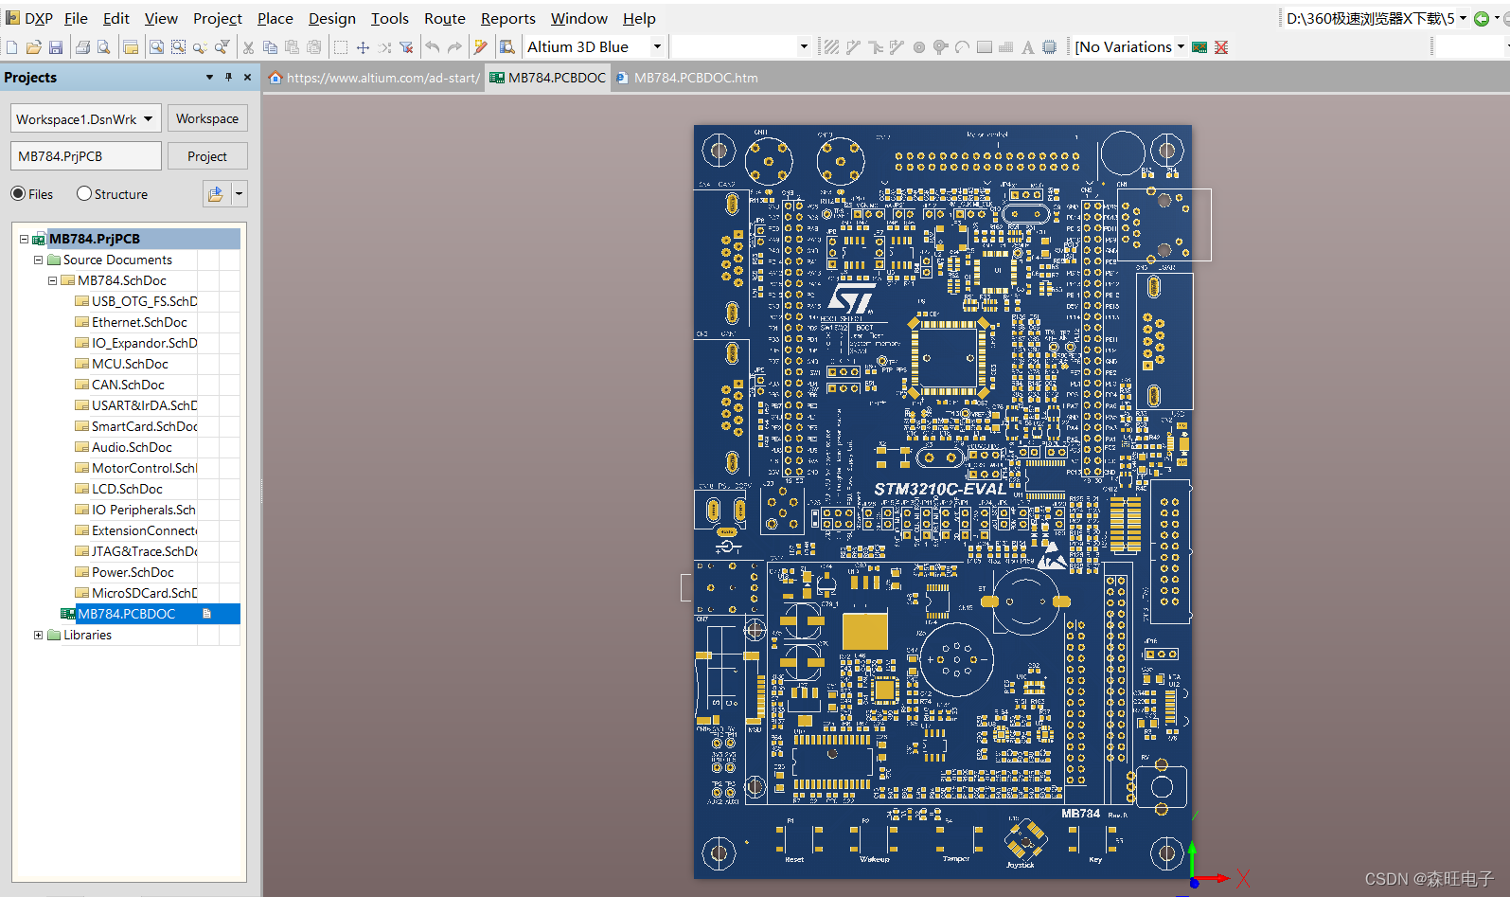Save the current document icon

click(56, 47)
